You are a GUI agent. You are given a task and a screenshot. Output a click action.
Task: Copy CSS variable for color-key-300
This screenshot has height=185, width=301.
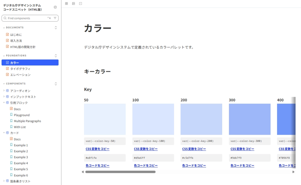tap(242, 149)
